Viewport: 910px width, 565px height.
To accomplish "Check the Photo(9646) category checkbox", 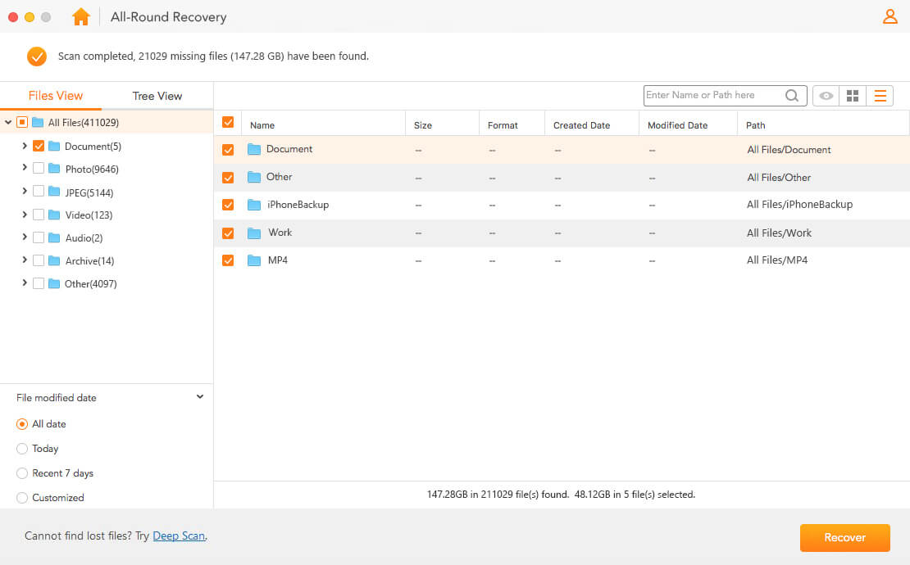I will 39,169.
